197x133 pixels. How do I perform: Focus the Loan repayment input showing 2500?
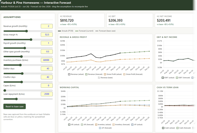tap(47, 94)
